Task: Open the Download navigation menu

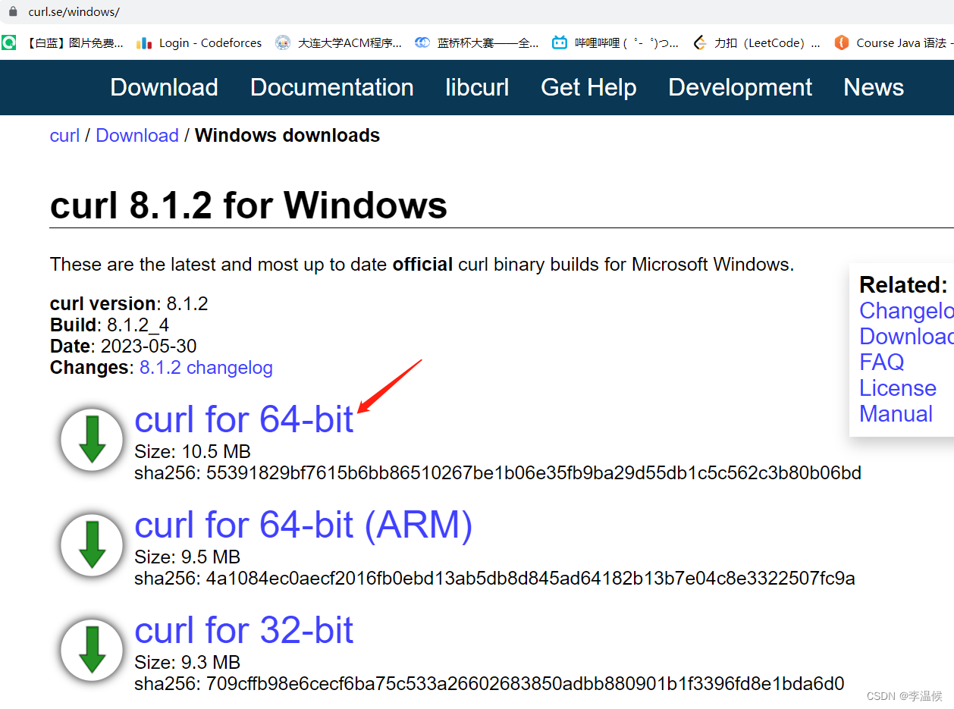Action: pyautogui.click(x=165, y=87)
